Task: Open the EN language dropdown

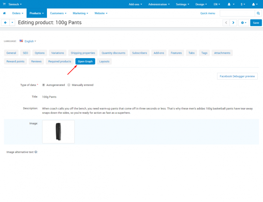Action: 217,4
